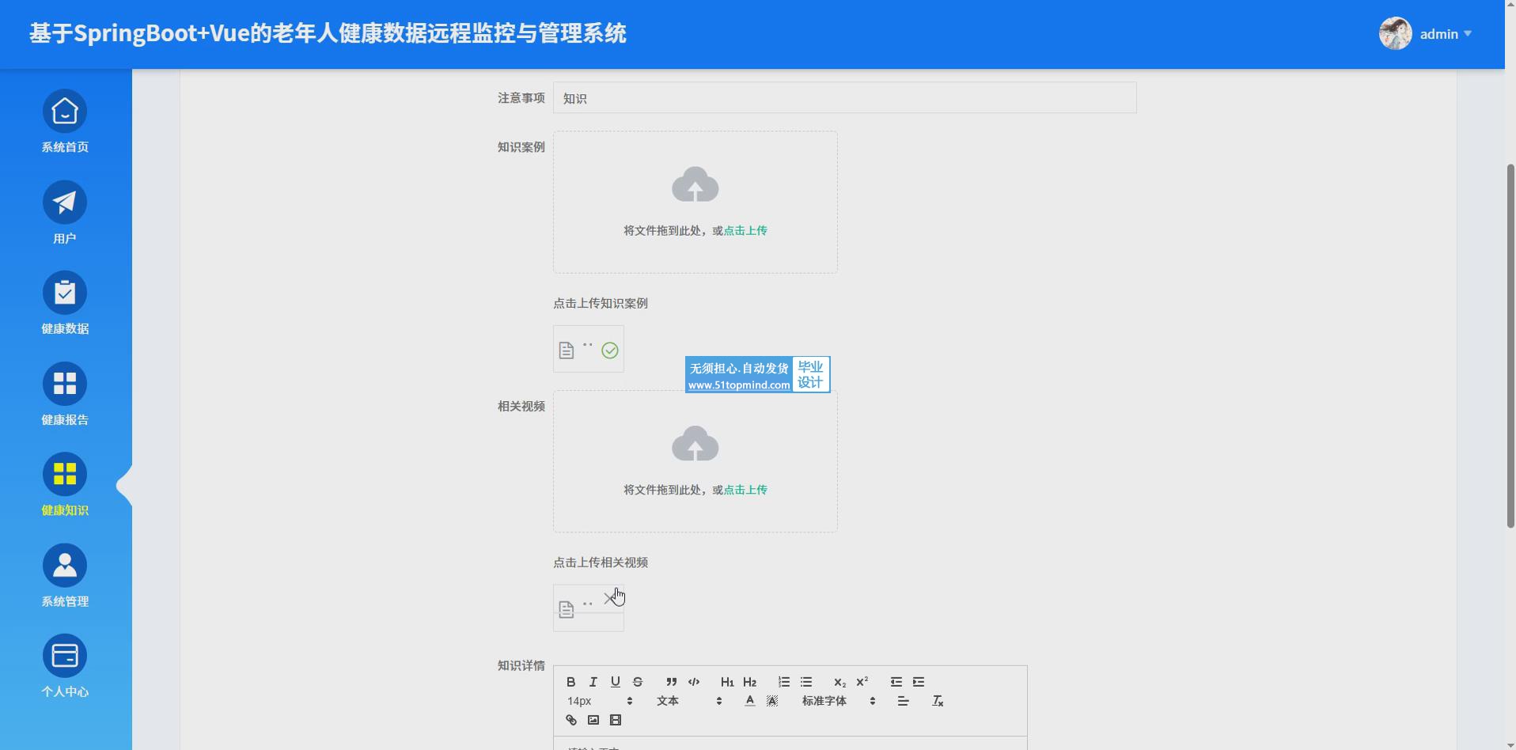Open the admin user dropdown menu
Image resolution: width=1516 pixels, height=750 pixels.
1444,34
